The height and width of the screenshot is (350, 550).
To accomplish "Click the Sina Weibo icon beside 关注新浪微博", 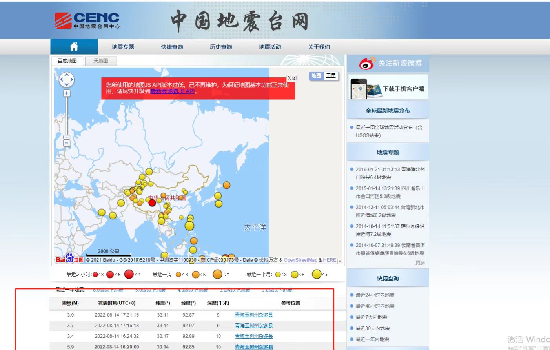I will click(365, 63).
